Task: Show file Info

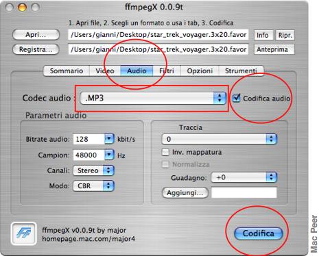Action: point(263,35)
